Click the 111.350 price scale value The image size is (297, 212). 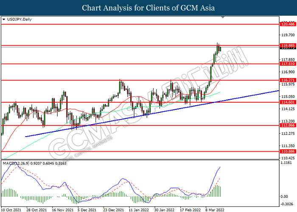(x=288, y=146)
